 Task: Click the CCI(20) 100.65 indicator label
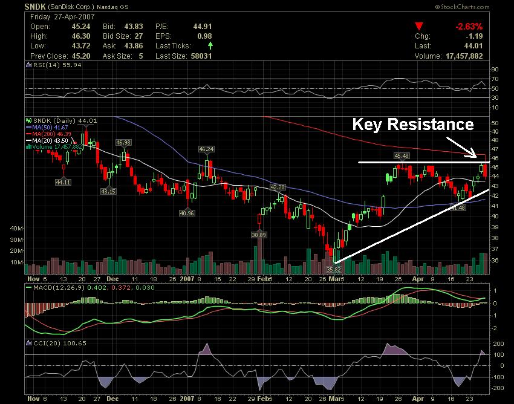[x=60, y=343]
